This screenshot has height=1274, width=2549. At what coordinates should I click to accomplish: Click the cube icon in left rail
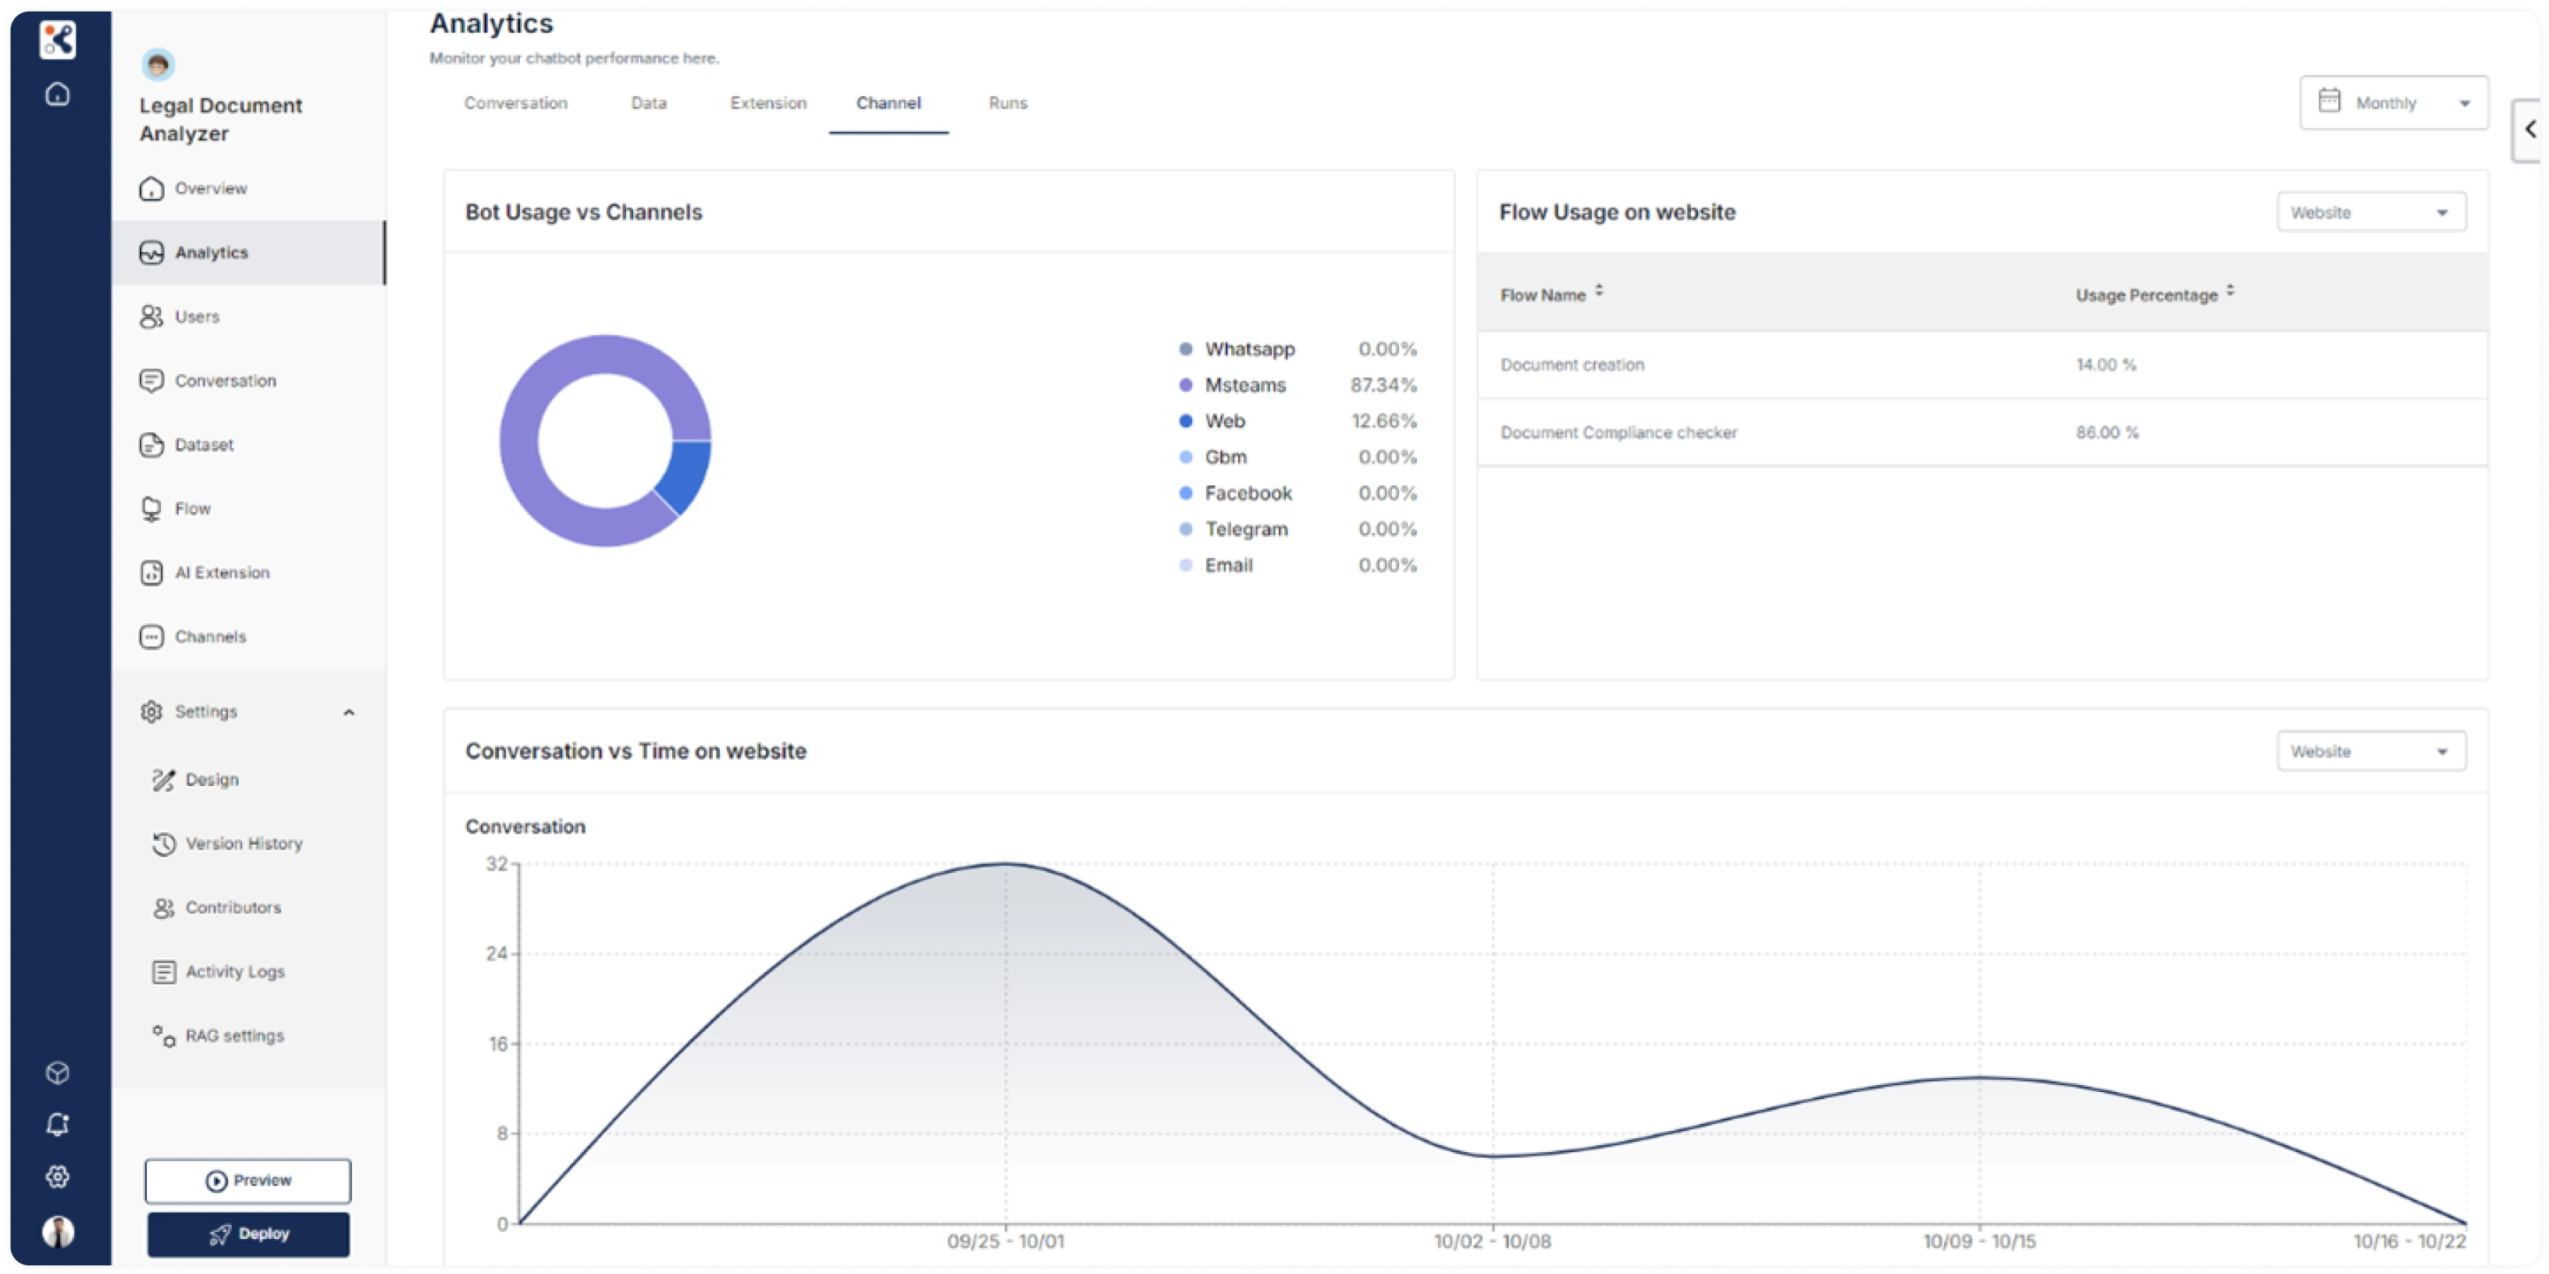(58, 1073)
